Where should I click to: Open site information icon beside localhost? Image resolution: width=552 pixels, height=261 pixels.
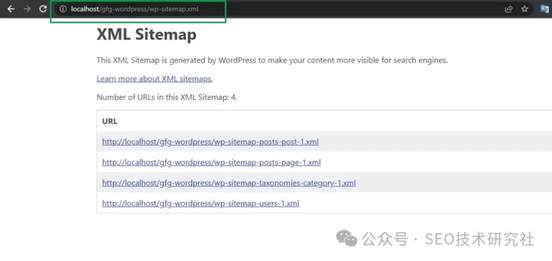coord(63,9)
